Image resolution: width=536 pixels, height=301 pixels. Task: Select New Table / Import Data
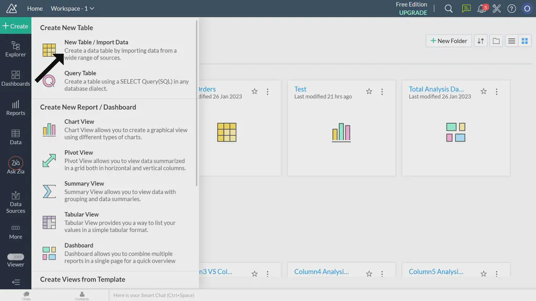click(x=96, y=42)
